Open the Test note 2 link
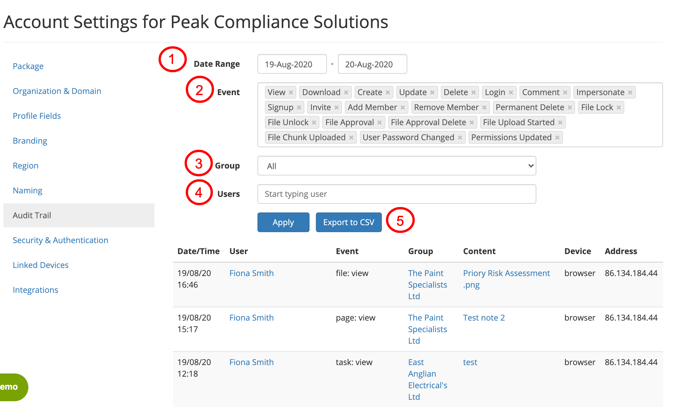 click(484, 318)
